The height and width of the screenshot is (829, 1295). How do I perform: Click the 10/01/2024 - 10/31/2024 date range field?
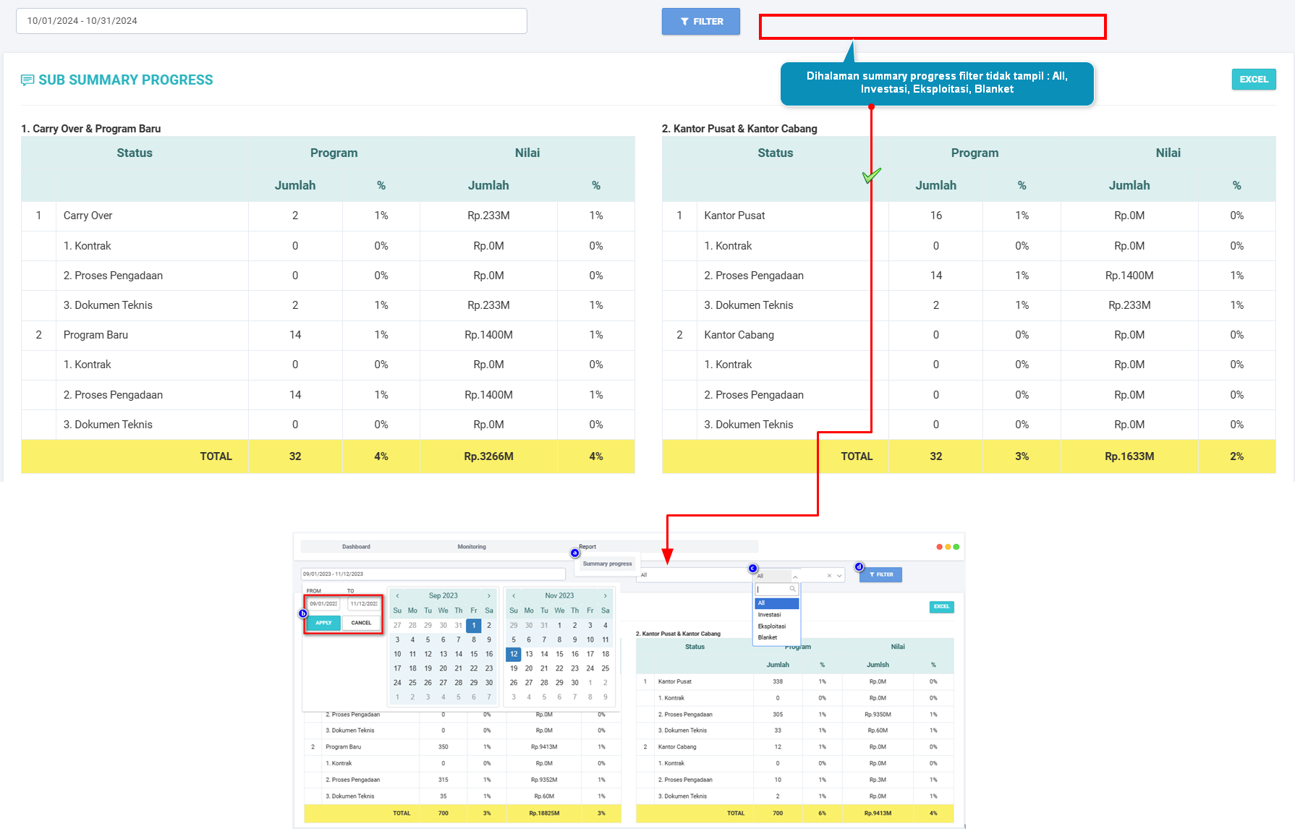(x=271, y=21)
